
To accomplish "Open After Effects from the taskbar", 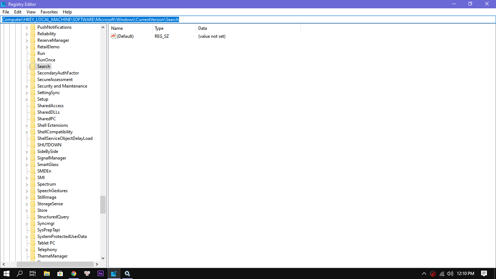I will 101,274.
